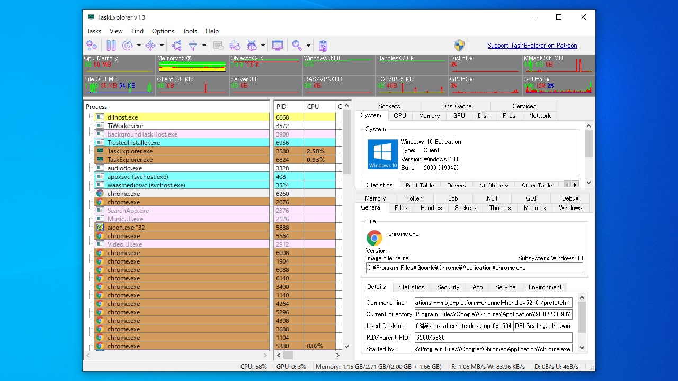
Task: Click the refresh rate circular icon
Action: (x=128, y=46)
